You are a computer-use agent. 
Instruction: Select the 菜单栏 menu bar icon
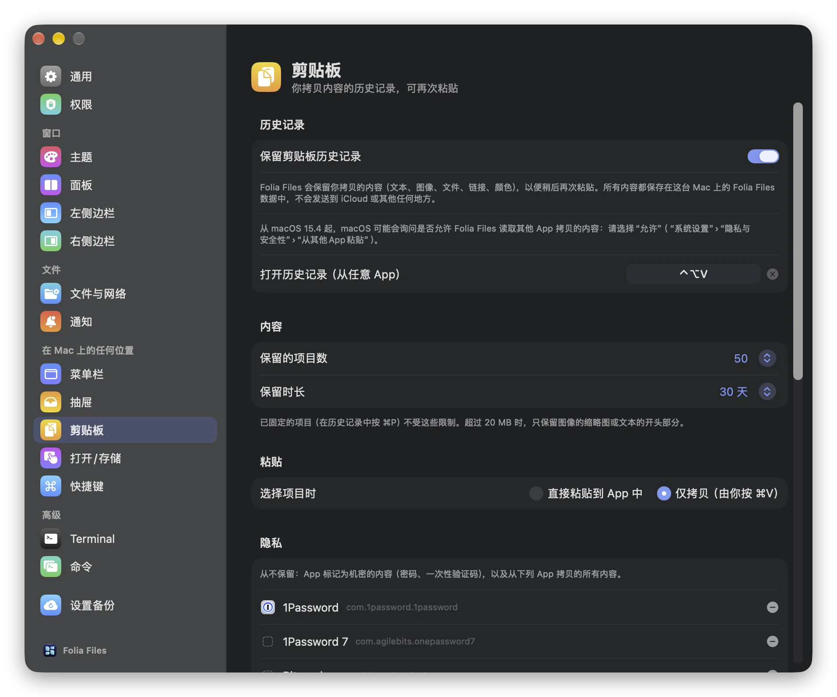point(51,374)
